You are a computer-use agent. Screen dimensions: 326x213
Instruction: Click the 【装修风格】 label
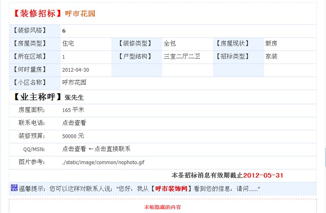pos(30,31)
